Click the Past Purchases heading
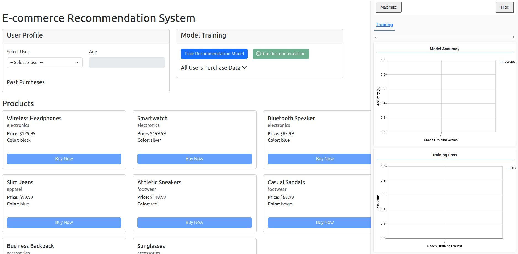 click(26, 82)
